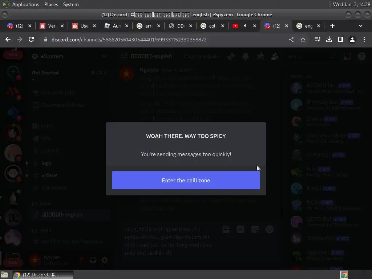The width and height of the screenshot is (372, 279).
Task: Click the discord.com address bar URL
Action: [129, 40]
